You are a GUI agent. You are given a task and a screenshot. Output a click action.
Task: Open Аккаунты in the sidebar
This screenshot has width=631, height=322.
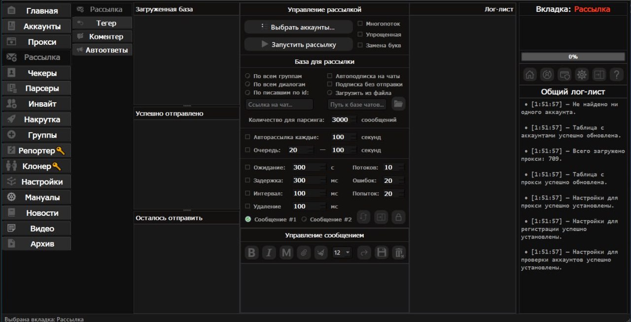coord(36,27)
